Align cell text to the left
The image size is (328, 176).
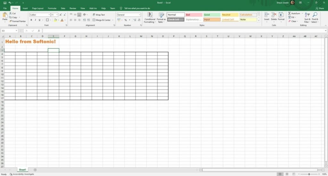point(71,20)
